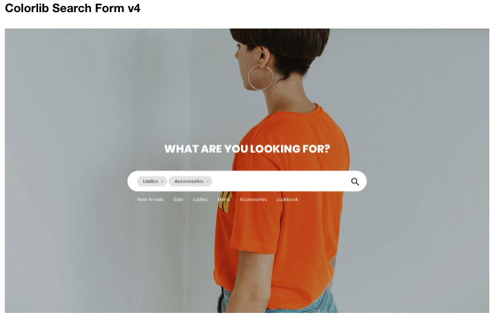The image size is (496, 319).
Task: Click the magnifying glass search icon
Action: 355,181
